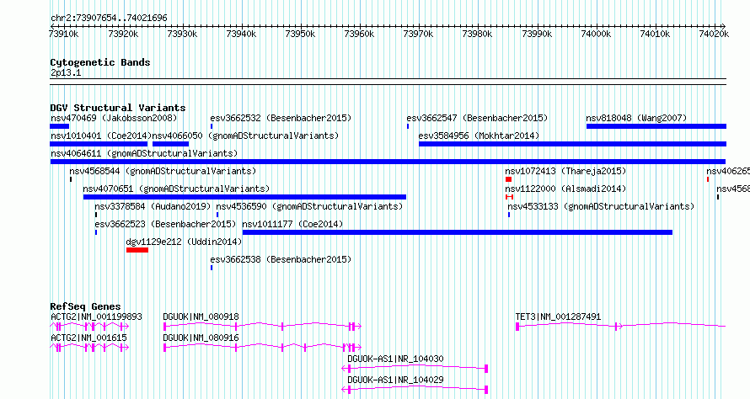Click the TET3 gene model glyph
Viewport: 750px width, 399px height.
coord(621,327)
